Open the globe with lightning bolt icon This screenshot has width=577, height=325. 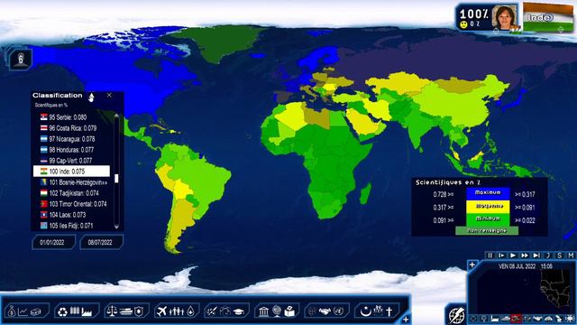click(x=456, y=315)
